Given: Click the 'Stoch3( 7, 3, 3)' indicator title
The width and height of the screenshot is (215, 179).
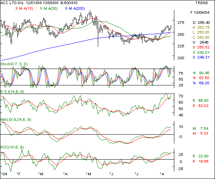Looking at the screenshot, I should 14,64.
